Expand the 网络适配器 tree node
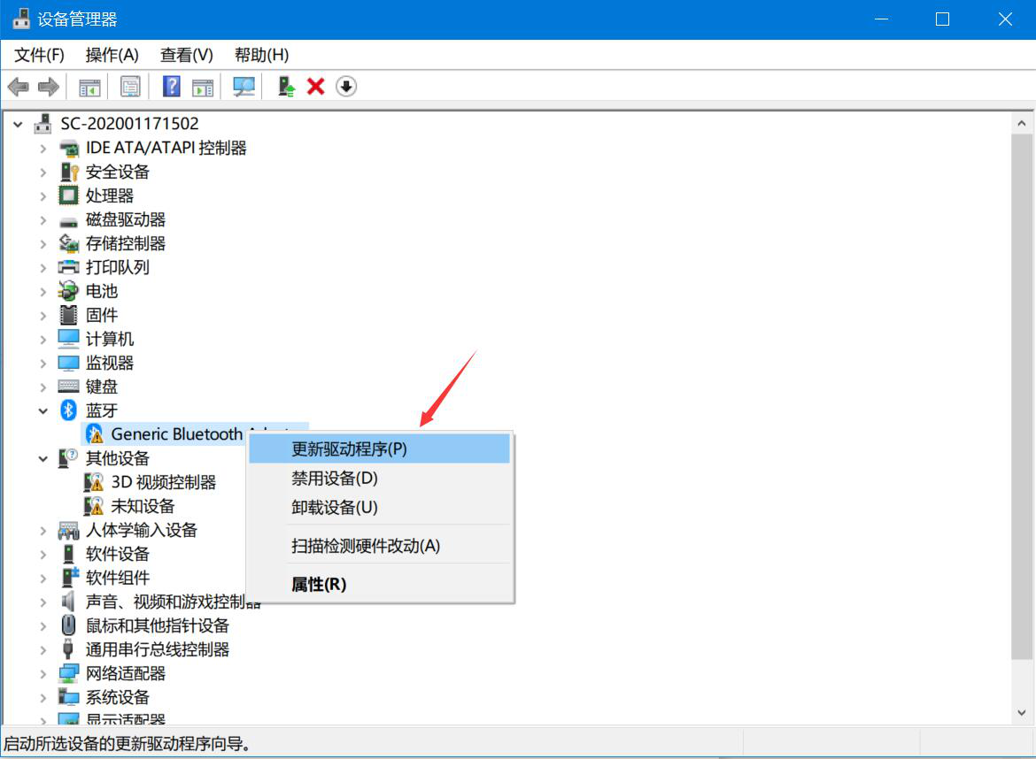 click(43, 673)
